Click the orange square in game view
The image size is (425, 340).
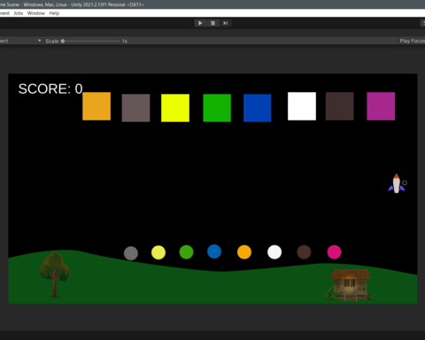[97, 106]
